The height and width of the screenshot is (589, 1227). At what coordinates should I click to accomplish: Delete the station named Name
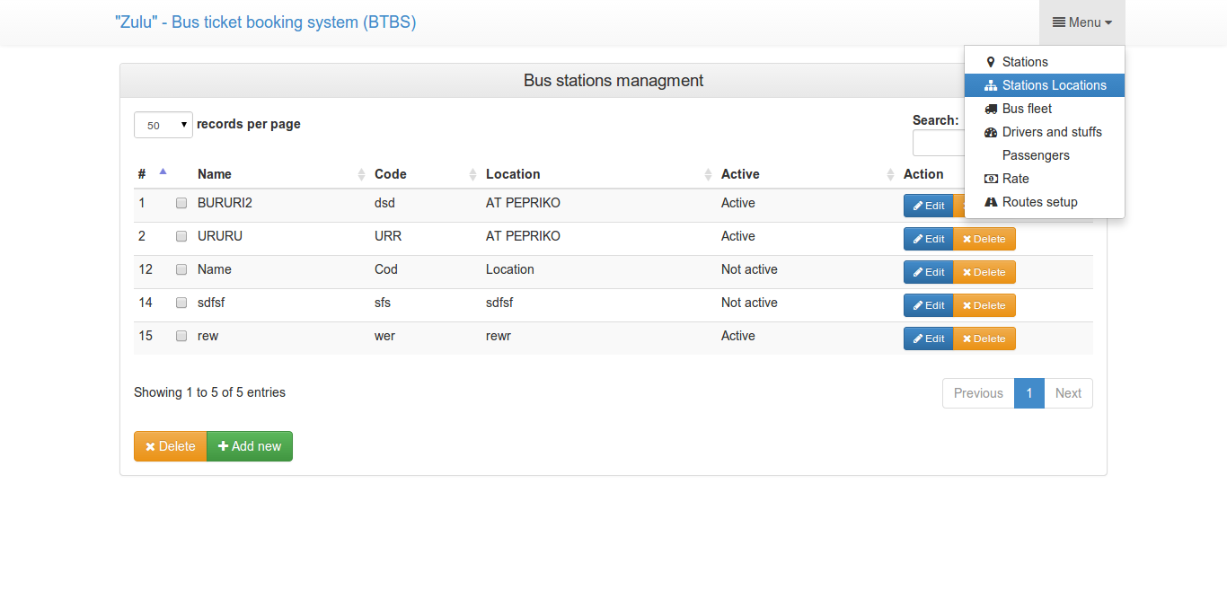[x=984, y=272]
